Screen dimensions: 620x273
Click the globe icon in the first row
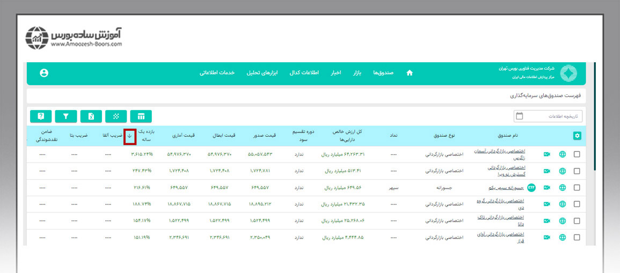pyautogui.click(x=563, y=154)
